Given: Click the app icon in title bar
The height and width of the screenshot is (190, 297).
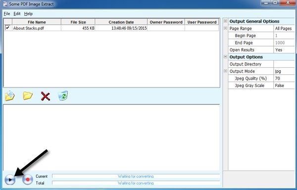Looking at the screenshot, I should (x=5, y=4).
